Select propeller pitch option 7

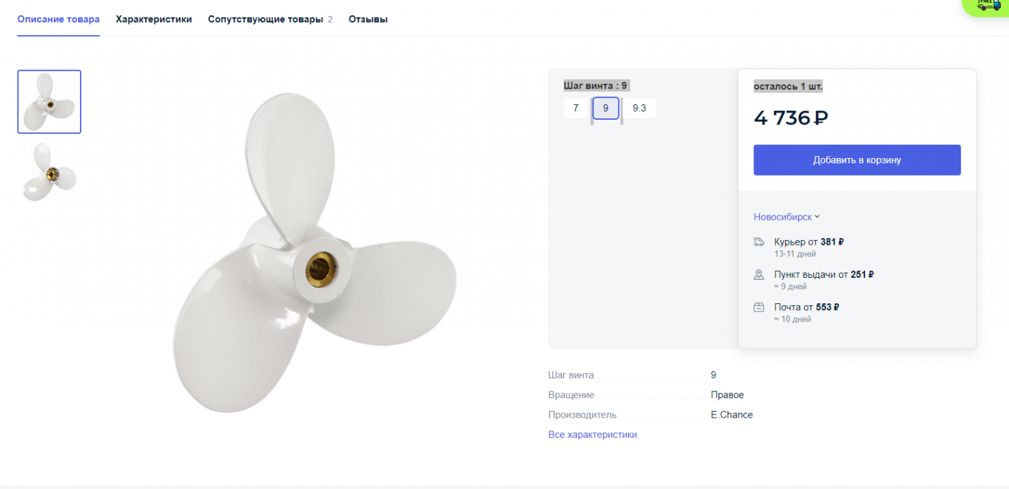576,108
